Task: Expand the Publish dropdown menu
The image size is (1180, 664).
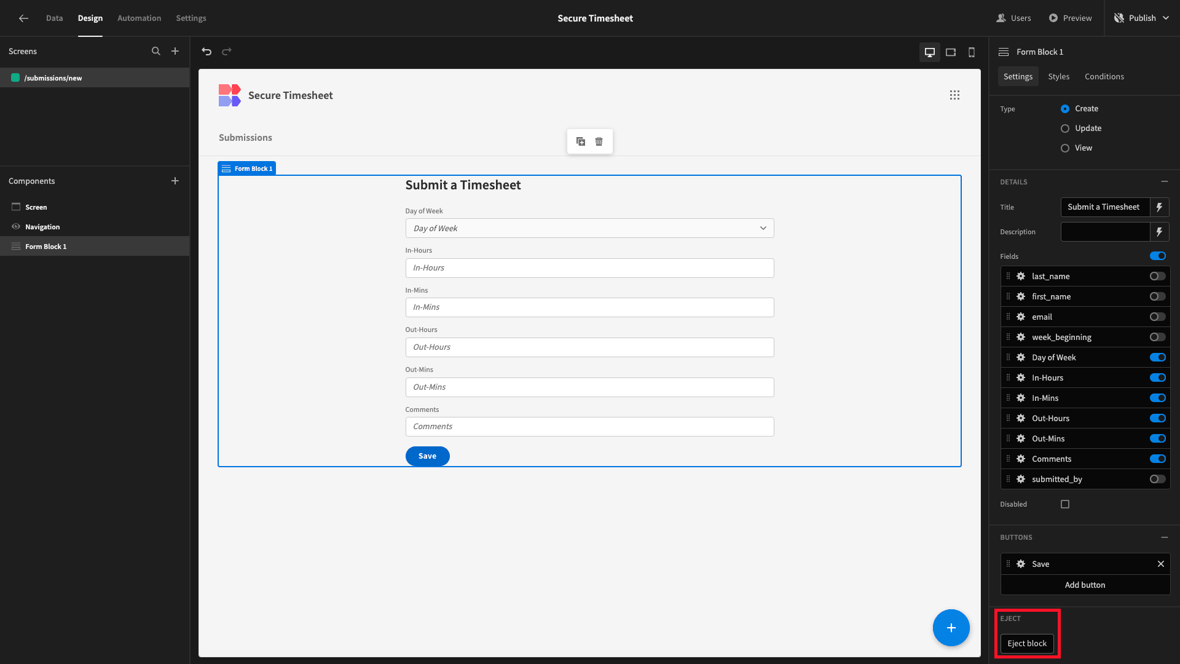Action: tap(1166, 18)
